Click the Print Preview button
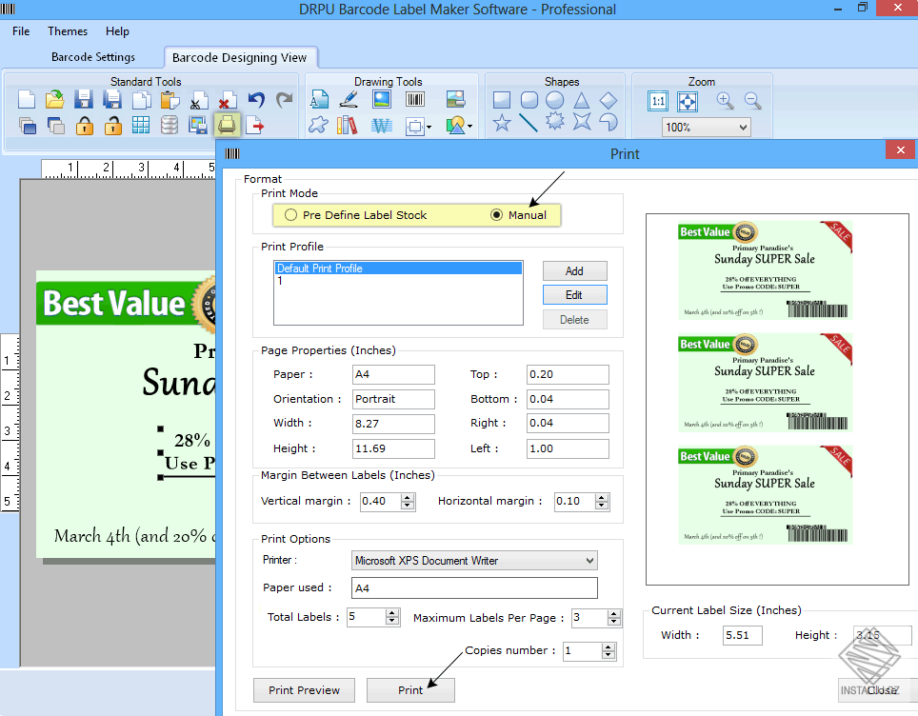The height and width of the screenshot is (716, 918). coord(304,690)
